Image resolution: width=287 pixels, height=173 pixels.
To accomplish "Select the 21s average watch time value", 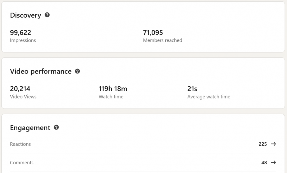I will click(x=192, y=89).
